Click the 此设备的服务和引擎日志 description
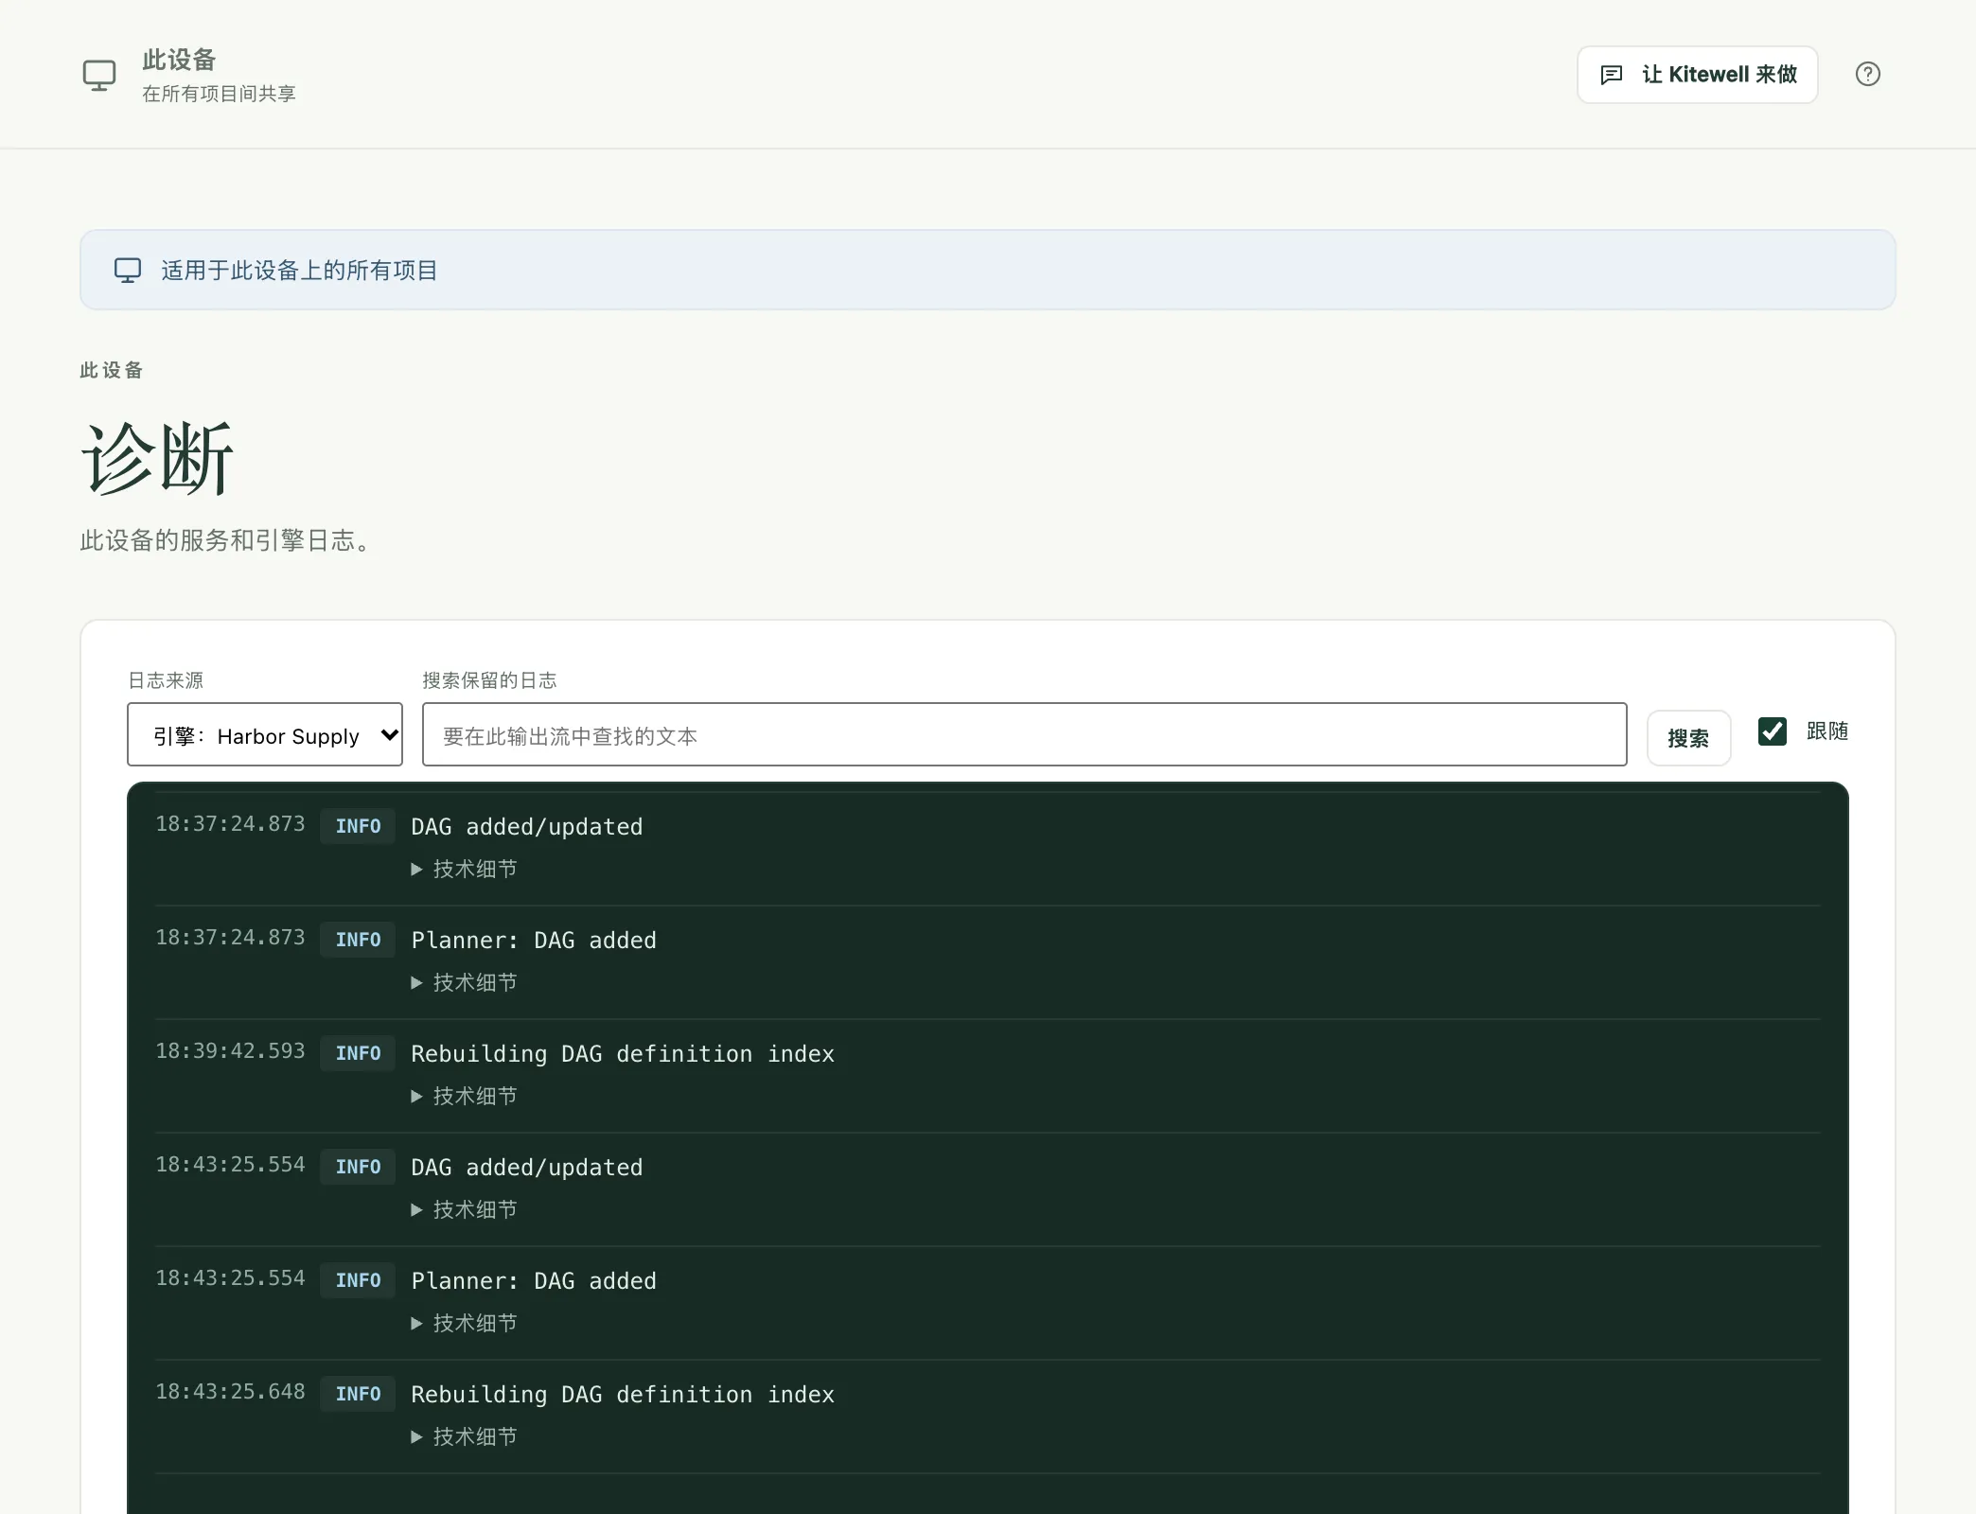Screen dimensions: 1976x1514 pos(226,540)
